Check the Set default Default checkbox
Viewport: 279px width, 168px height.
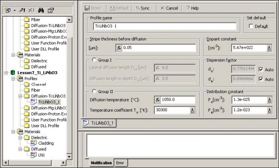coord(251,26)
